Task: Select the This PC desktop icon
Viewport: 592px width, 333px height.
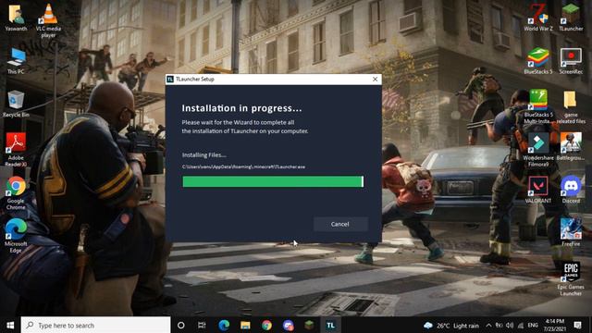Action: click(x=16, y=61)
